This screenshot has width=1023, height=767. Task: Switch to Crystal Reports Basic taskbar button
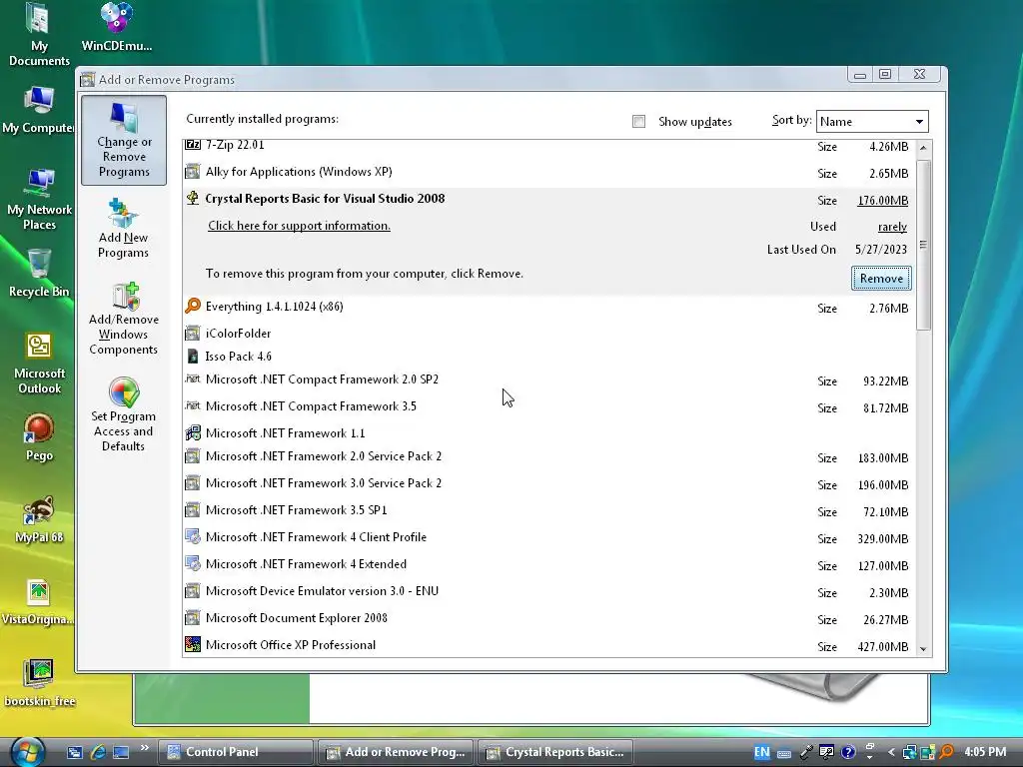coord(555,752)
